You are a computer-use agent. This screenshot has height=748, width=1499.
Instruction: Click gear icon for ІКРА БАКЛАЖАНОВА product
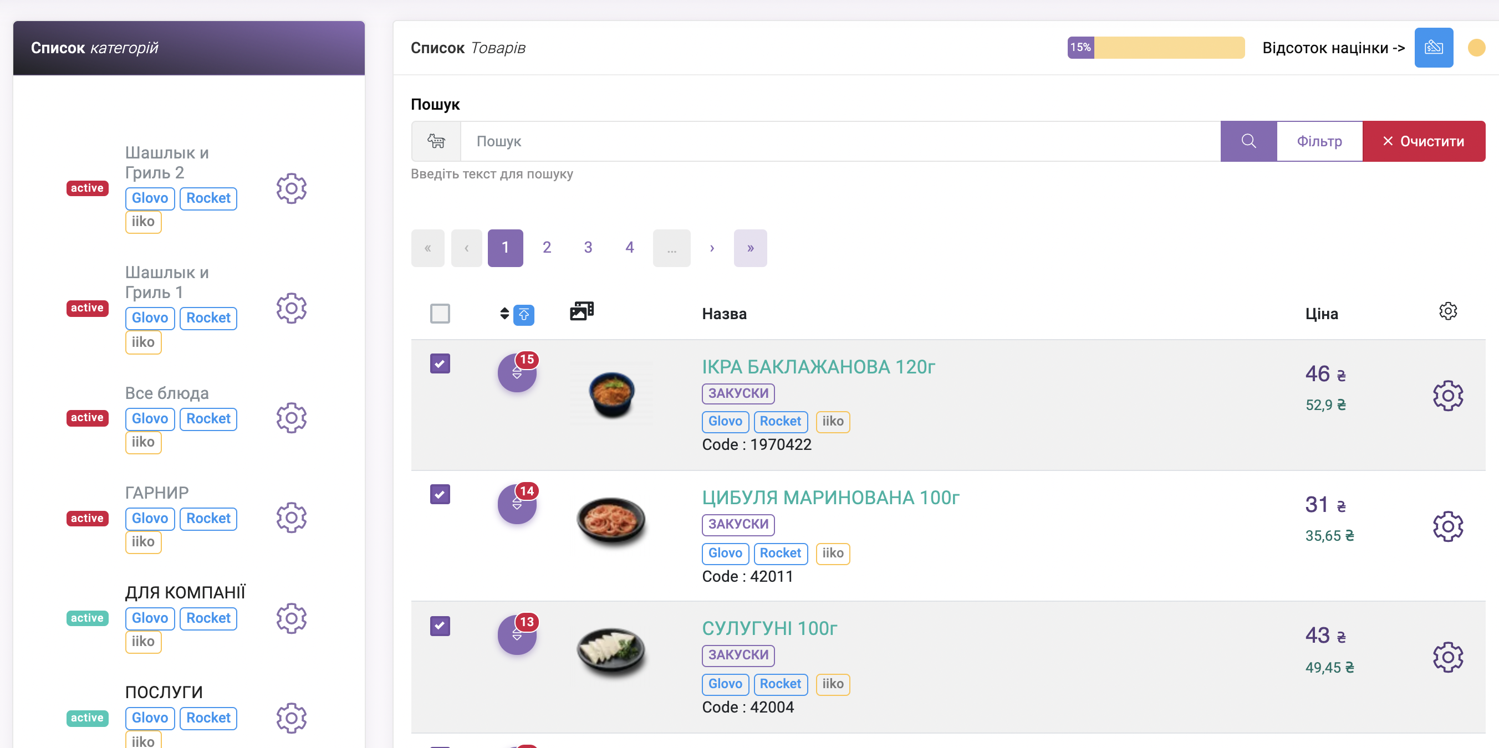click(x=1447, y=396)
